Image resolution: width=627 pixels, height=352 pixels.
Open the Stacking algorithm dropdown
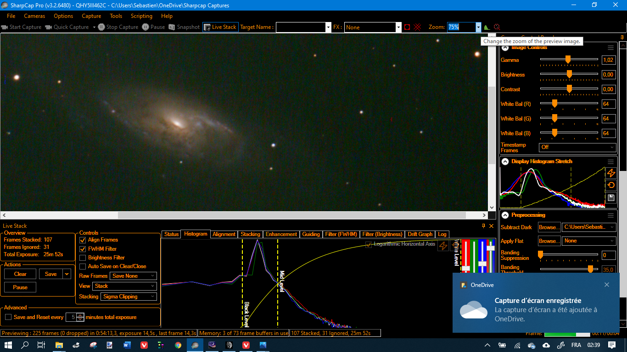point(129,297)
